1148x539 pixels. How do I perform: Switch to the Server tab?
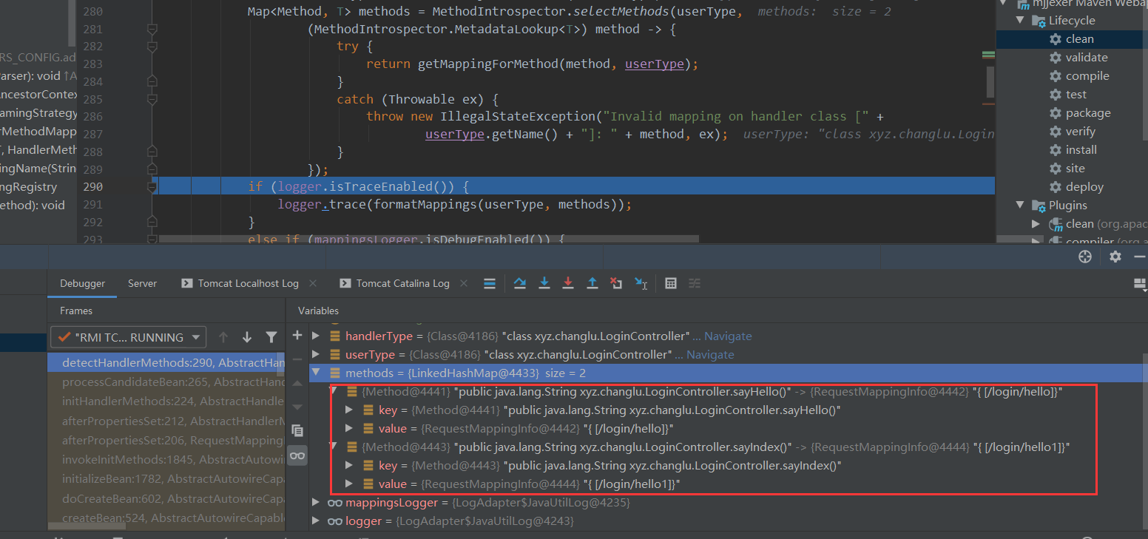tap(142, 283)
